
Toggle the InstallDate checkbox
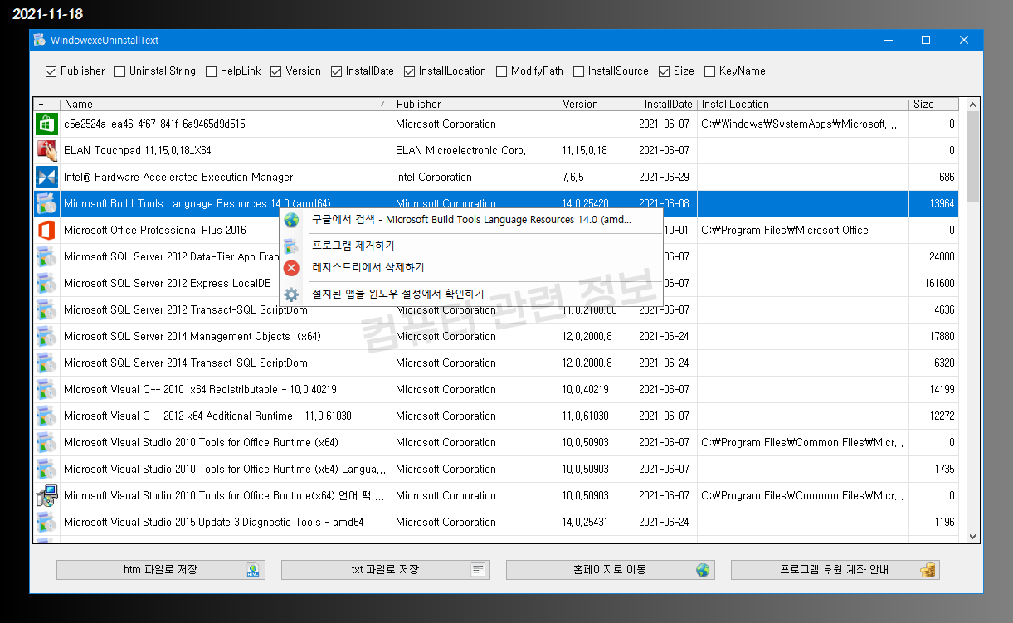pyautogui.click(x=336, y=71)
